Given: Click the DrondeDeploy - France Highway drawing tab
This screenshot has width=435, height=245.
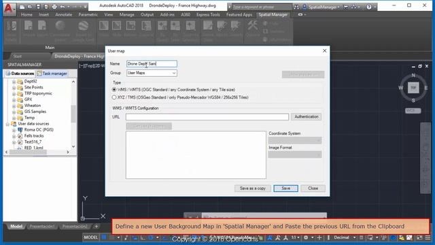Looking at the screenshot, I should pos(79,56).
